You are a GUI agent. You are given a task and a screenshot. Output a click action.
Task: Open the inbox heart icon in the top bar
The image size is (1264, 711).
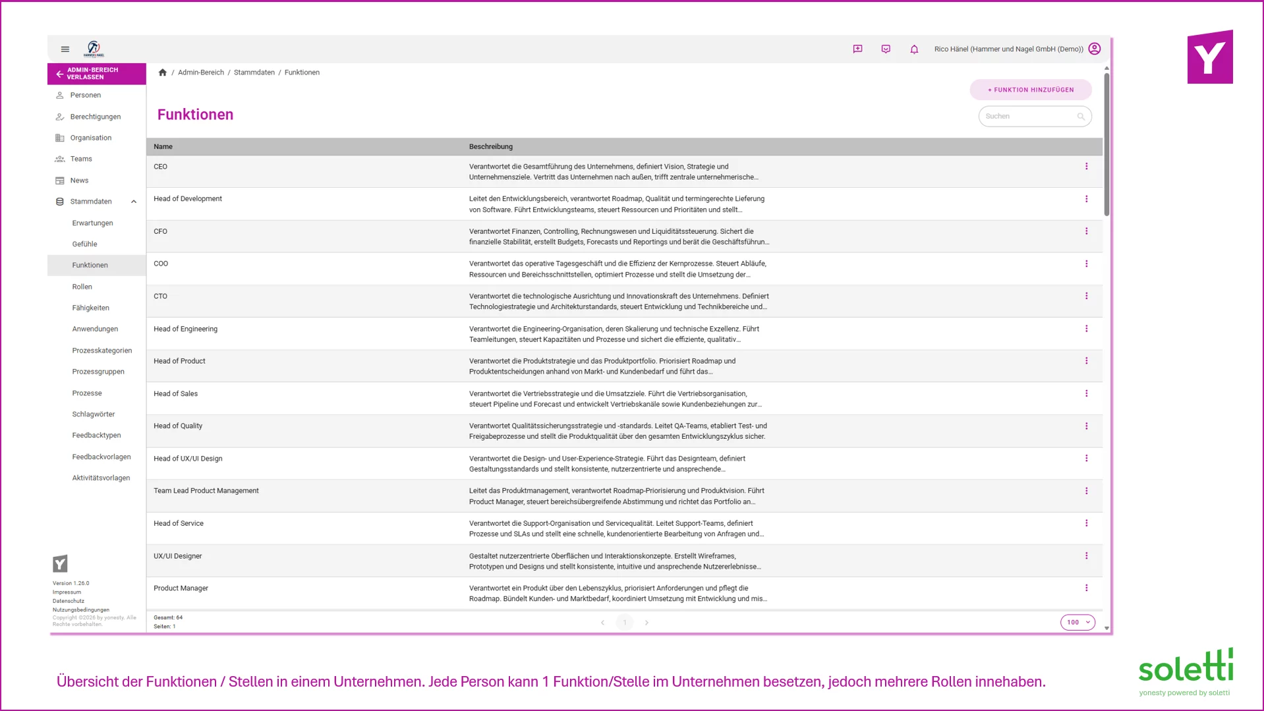(886, 49)
